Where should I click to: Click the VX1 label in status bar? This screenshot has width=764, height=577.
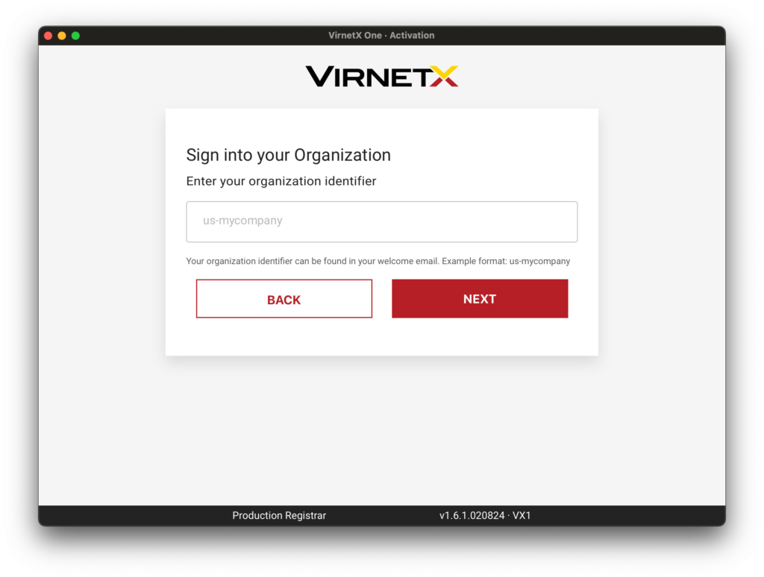522,516
